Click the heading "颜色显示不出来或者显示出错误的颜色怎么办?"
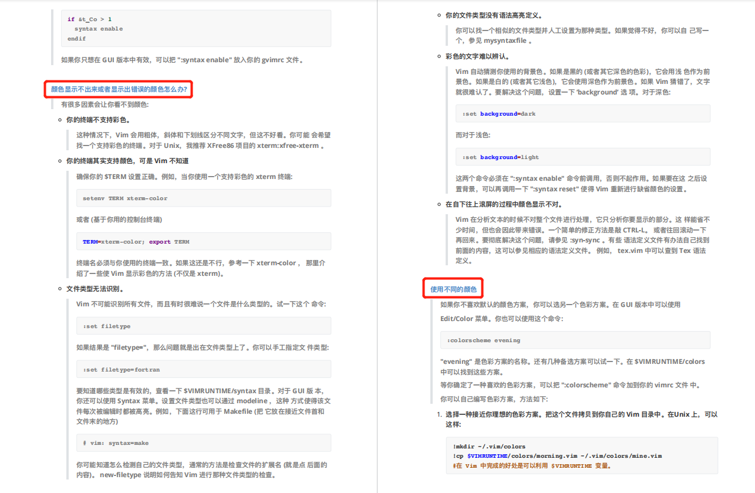 pyautogui.click(x=119, y=90)
